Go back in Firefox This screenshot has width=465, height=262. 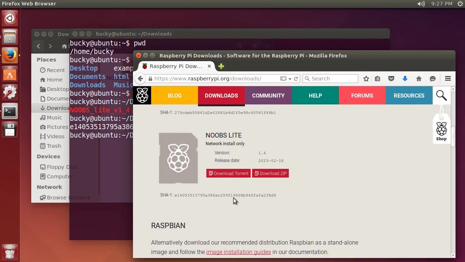tap(141, 79)
